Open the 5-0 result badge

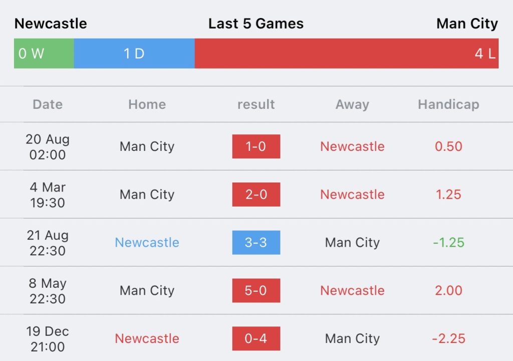point(256,291)
